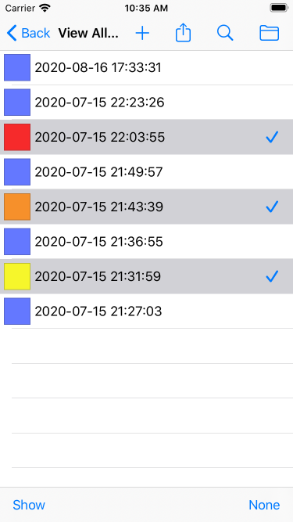Tap the Show button at bottom
The image size is (293, 522).
tap(29, 505)
